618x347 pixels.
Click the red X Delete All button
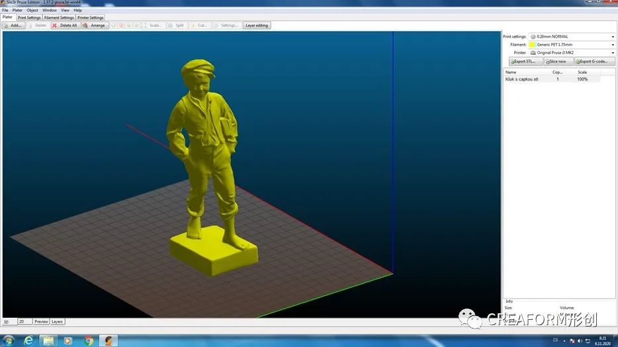pyautogui.click(x=65, y=25)
